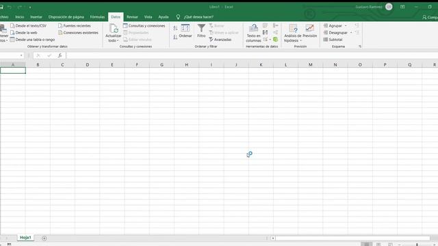This screenshot has height=246, width=438.
Task: Open the Inicio tab
Action: point(20,17)
